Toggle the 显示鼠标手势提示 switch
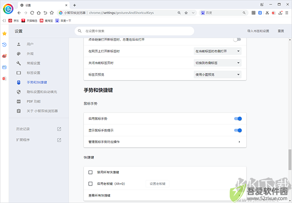 238,130
